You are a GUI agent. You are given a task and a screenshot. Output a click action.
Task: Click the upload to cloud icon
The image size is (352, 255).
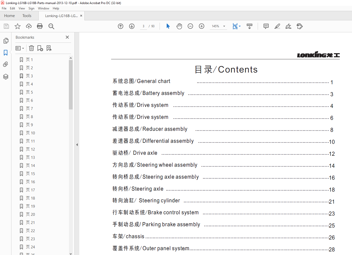[x=29, y=26]
